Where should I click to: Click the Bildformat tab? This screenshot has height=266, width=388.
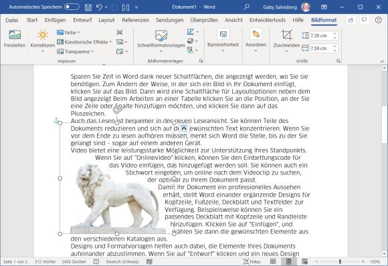pyautogui.click(x=324, y=20)
